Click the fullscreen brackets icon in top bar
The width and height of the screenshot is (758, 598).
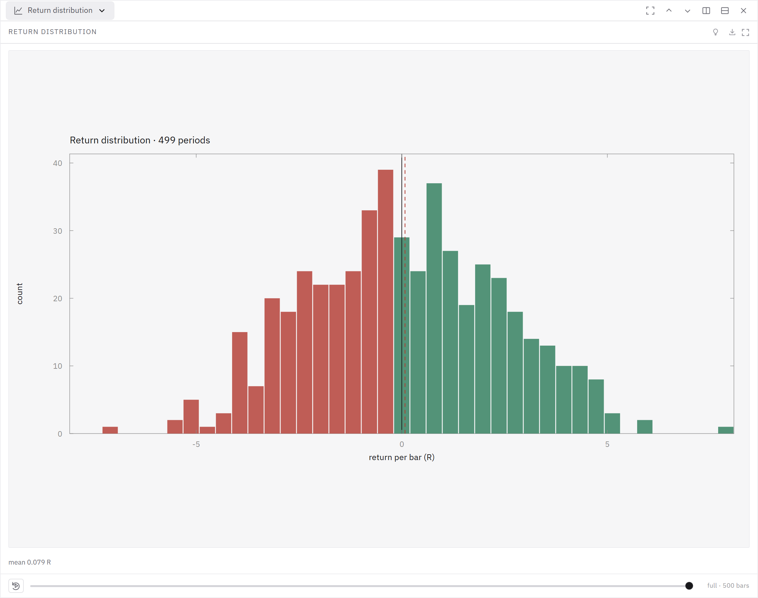[x=650, y=11]
